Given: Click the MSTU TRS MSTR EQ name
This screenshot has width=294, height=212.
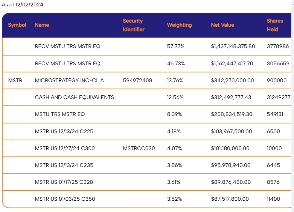Looking at the screenshot, I should click(60, 114).
